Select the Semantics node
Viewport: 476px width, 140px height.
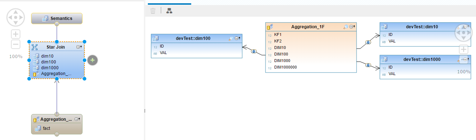[x=57, y=18]
